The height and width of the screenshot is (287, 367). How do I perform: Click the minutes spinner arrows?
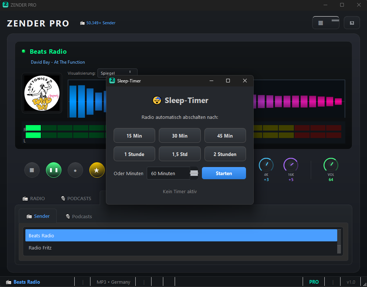click(x=194, y=173)
